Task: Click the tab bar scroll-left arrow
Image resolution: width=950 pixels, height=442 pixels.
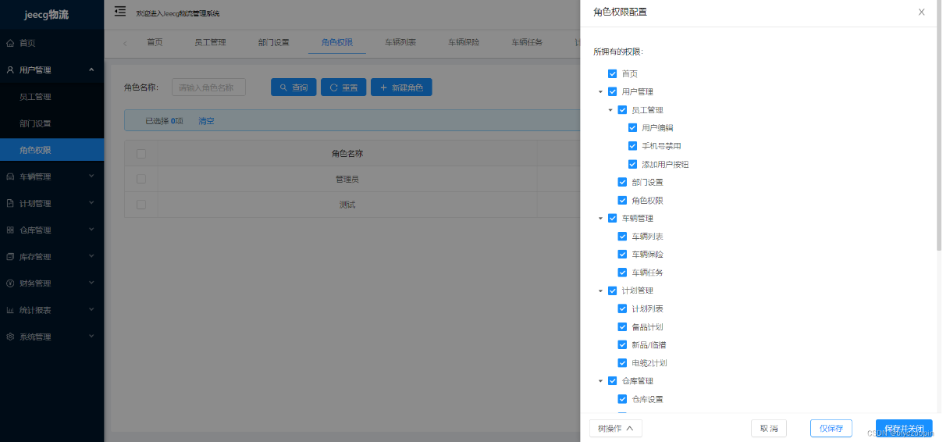Action: click(x=125, y=43)
